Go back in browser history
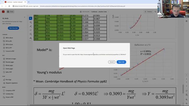This screenshot has height=106, width=189. tap(2, 6)
